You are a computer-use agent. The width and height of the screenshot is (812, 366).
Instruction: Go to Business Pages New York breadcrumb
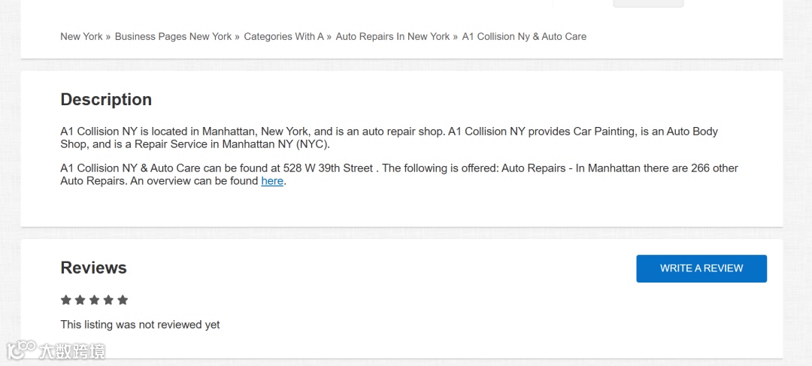tap(173, 36)
